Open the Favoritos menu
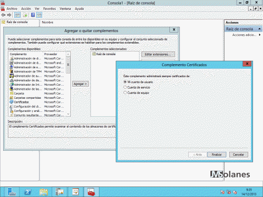This screenshot has height=197, width=263. point(49,8)
